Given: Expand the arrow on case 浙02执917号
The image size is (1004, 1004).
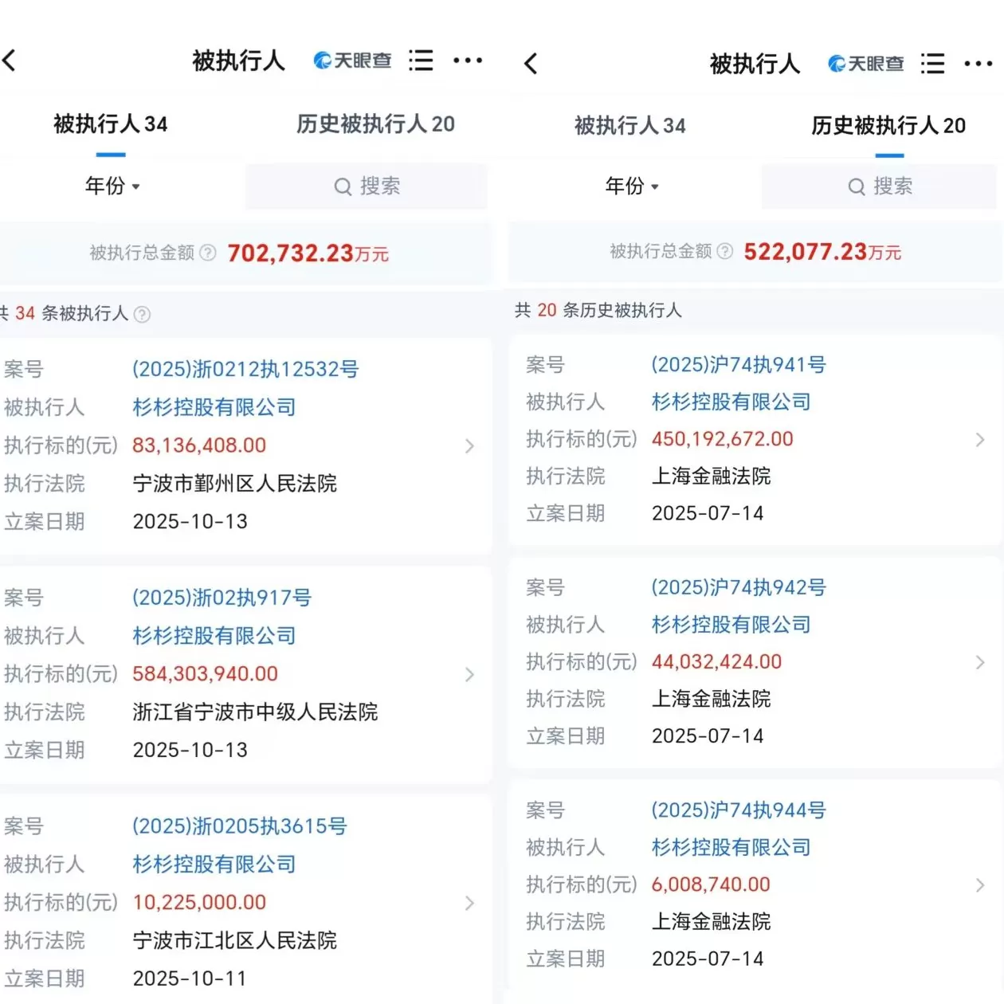Looking at the screenshot, I should (x=469, y=675).
